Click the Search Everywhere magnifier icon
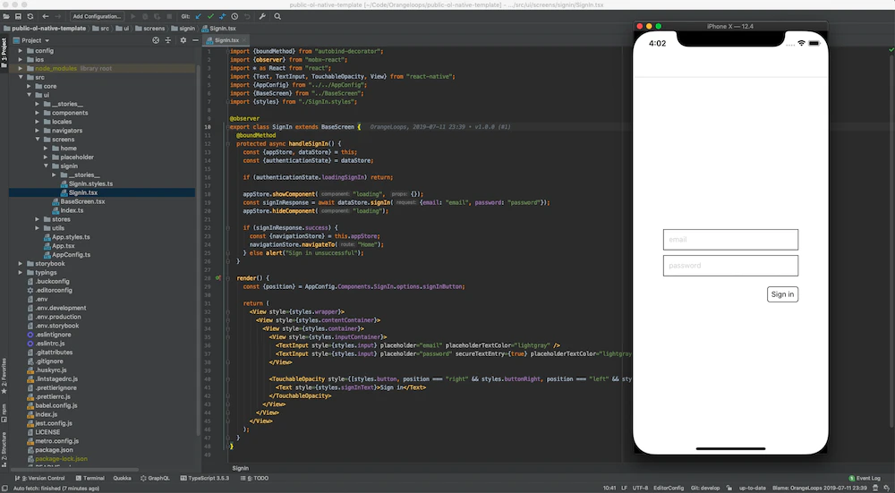Viewport: 895px width, 493px height. pyautogui.click(x=277, y=16)
